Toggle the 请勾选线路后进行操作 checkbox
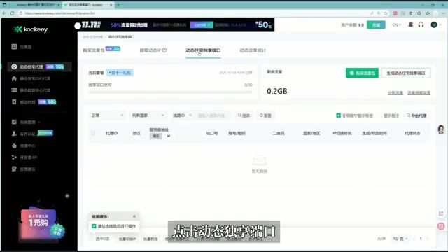This screenshot has width=448, height=252. 94,226
